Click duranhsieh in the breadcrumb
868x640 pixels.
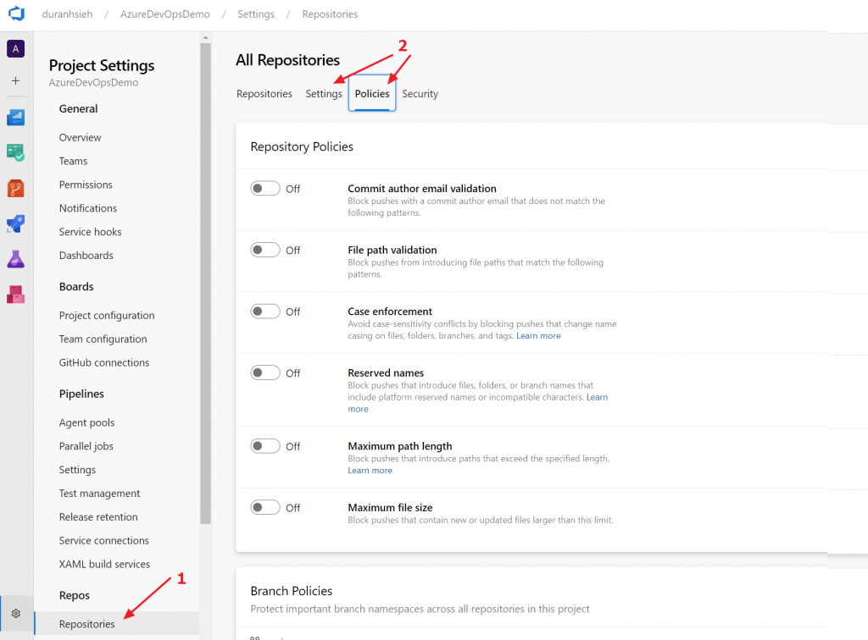(68, 14)
